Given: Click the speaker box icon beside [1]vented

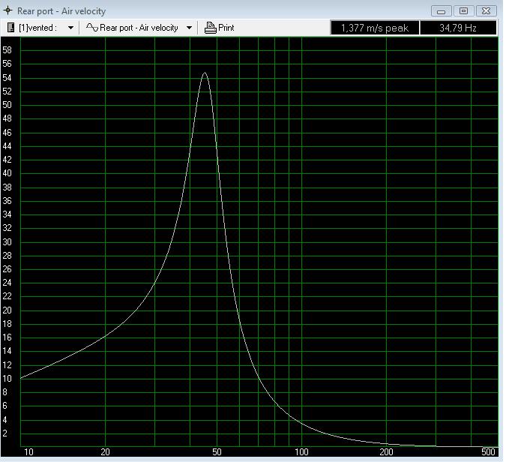Looking at the screenshot, I should pos(11,28).
